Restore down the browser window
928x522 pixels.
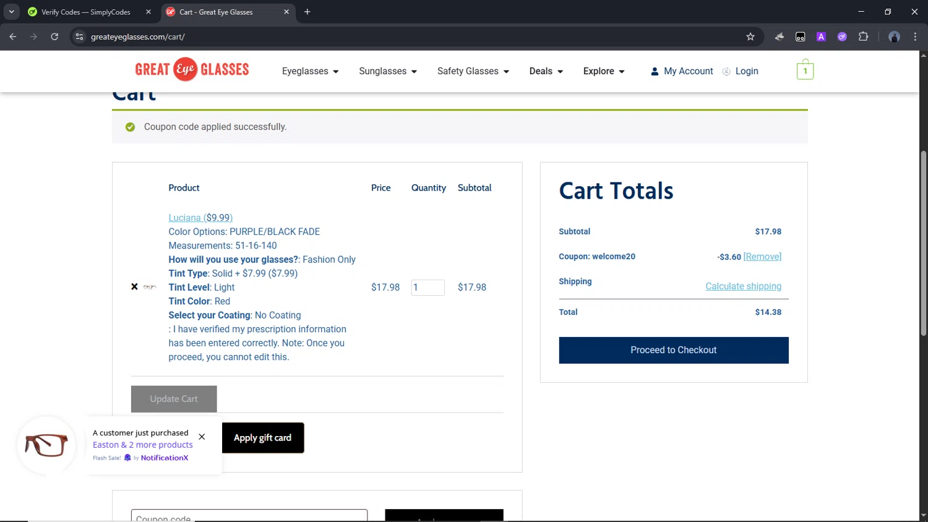point(888,12)
